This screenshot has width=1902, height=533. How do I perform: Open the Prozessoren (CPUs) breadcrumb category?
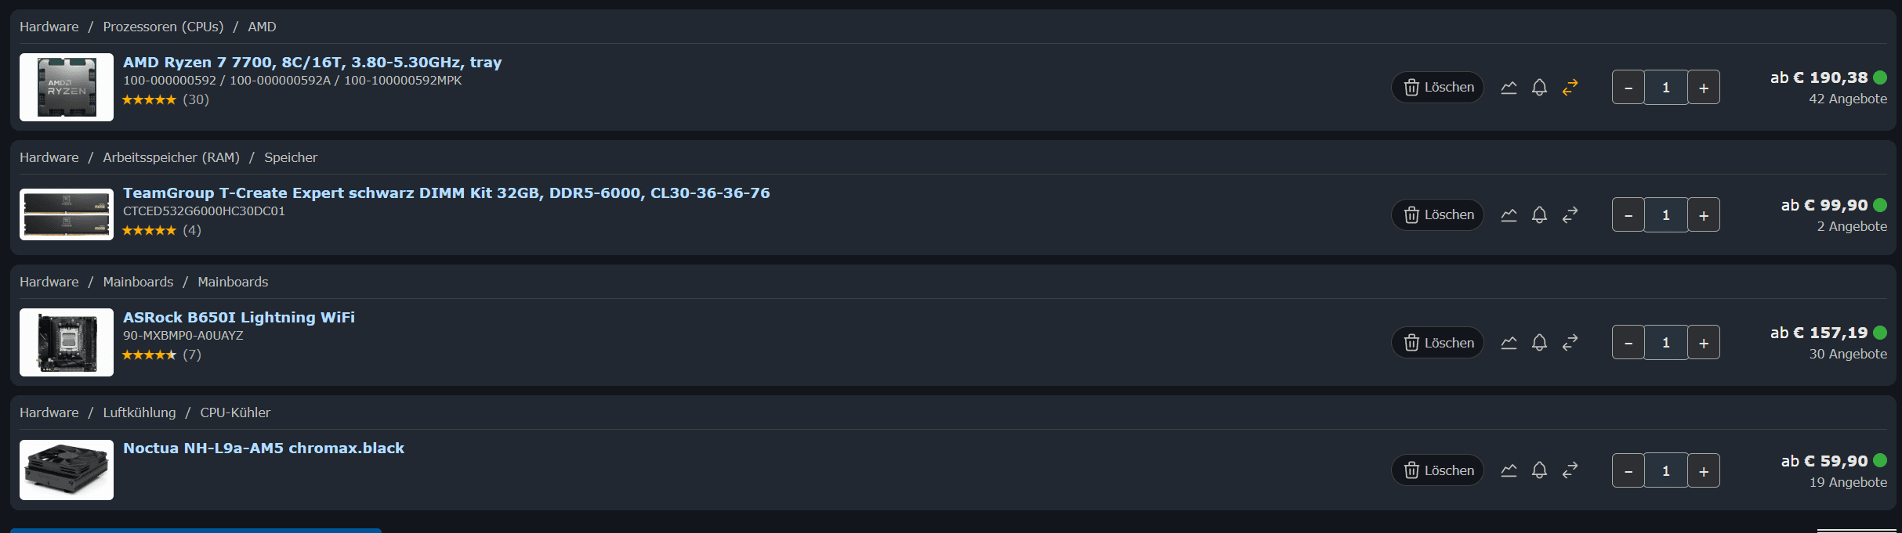click(163, 27)
